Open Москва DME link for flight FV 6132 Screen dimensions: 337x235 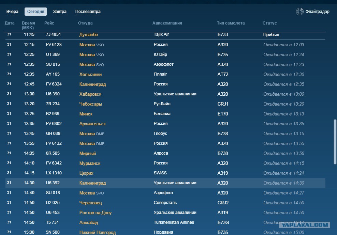click(92, 144)
